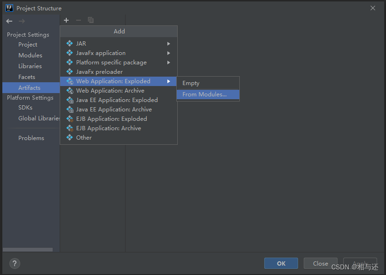Viewport: 386px width, 275px height.
Task: Choose JAR from the Add menu
Action: pyautogui.click(x=118, y=44)
